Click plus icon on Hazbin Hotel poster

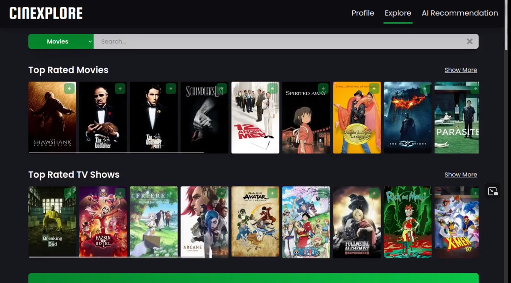pos(120,193)
